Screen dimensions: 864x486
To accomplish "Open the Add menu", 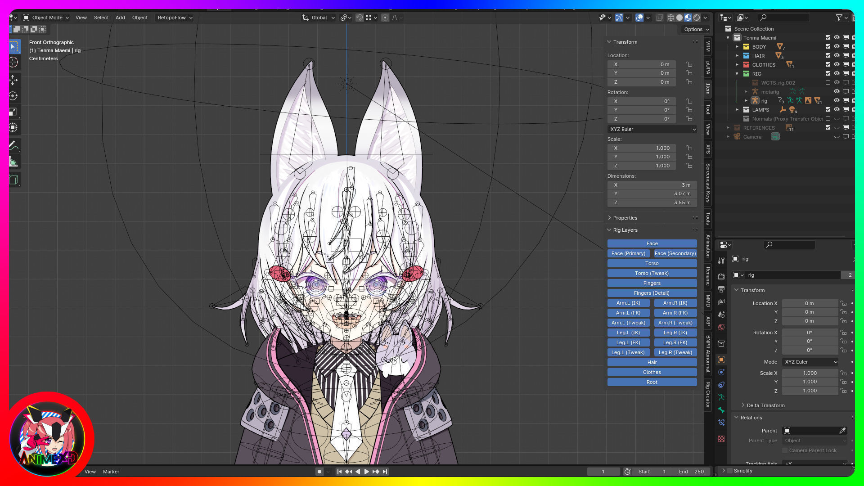I will (x=120, y=18).
